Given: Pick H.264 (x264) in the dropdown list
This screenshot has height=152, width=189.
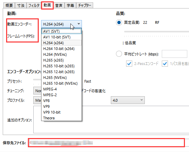Looking at the screenshot, I should click(62, 43).
